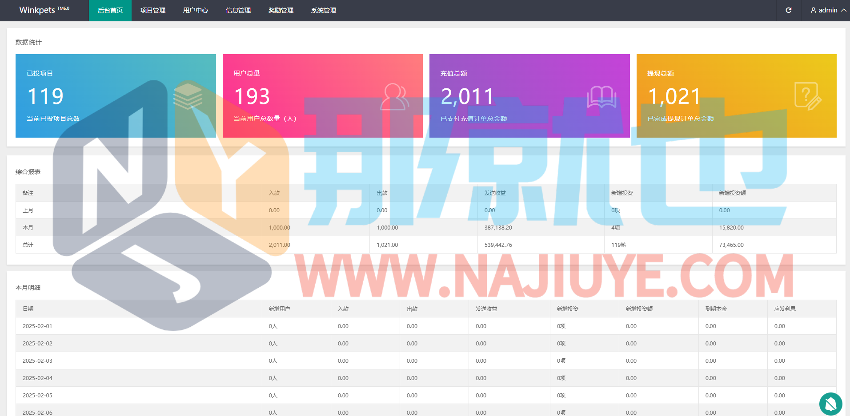
Task: Click the Winkpets logo text
Action: (37, 10)
